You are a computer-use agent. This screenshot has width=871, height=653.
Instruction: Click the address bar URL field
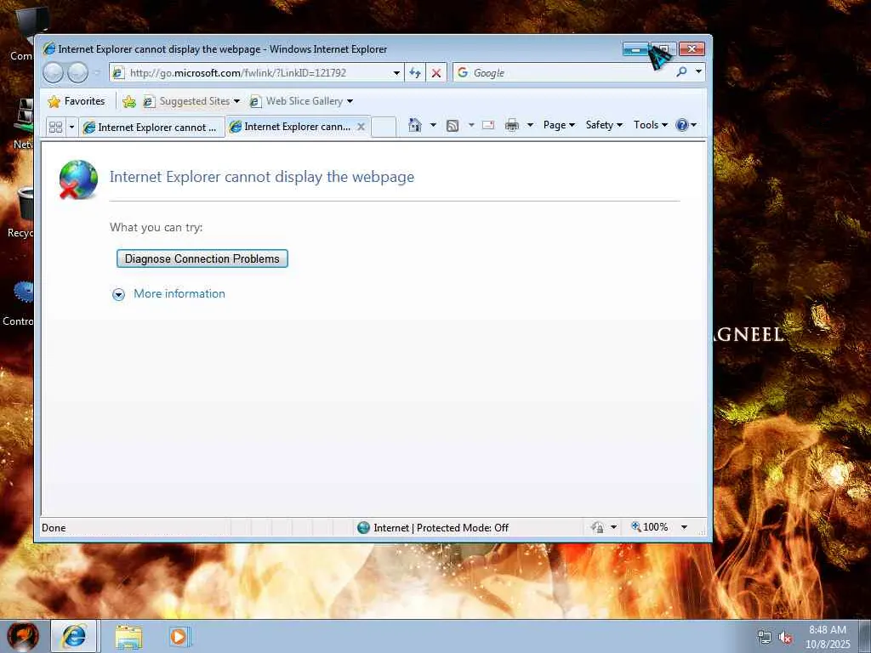coord(257,73)
